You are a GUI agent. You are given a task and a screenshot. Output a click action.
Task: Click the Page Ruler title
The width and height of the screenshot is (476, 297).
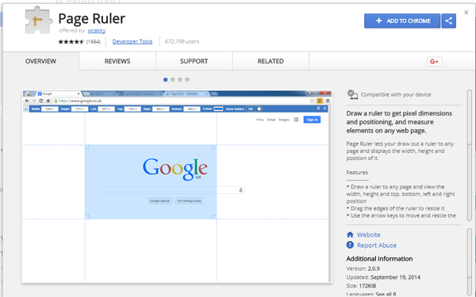(92, 18)
